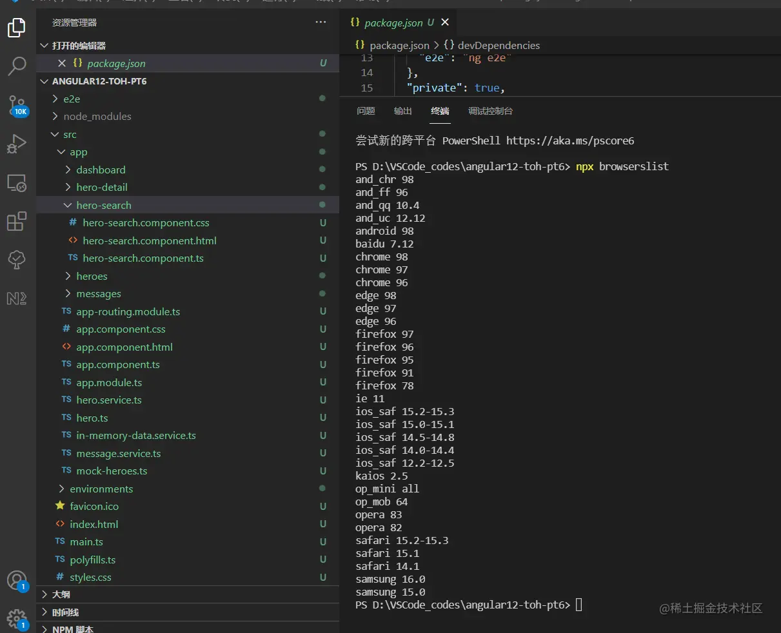Viewport: 781px width, 633px height.
Task: Click devDependencies in the breadcrumb
Action: click(499, 45)
